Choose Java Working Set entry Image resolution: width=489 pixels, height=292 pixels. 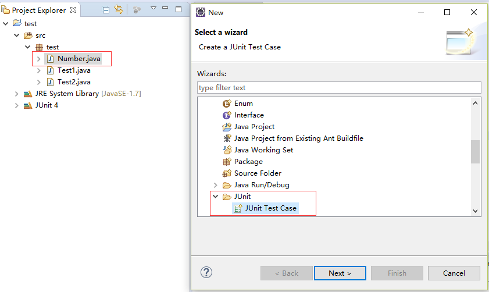point(264,150)
